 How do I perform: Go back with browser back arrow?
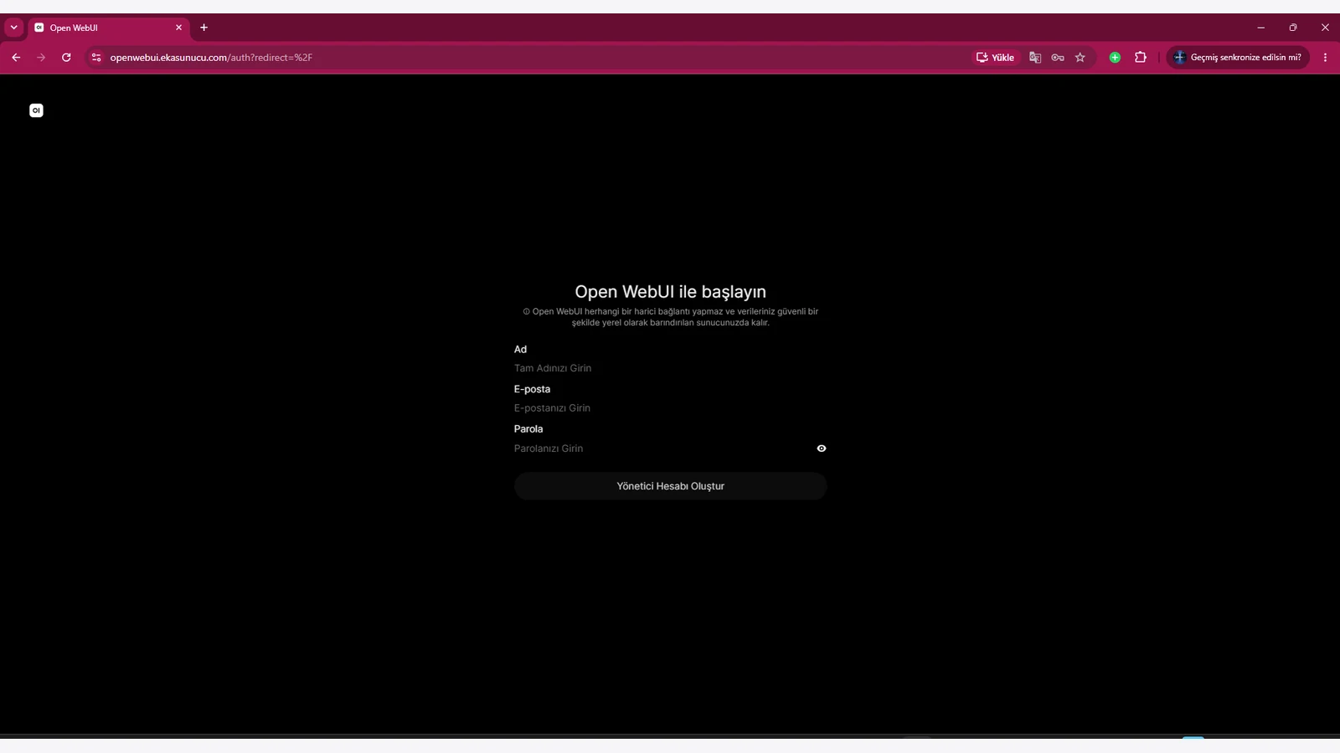16,58
